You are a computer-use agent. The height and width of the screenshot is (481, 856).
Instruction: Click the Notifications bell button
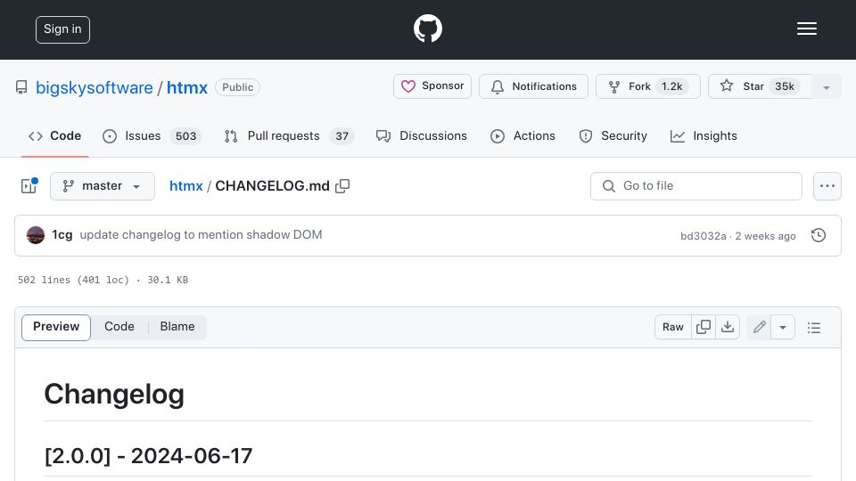(x=533, y=86)
